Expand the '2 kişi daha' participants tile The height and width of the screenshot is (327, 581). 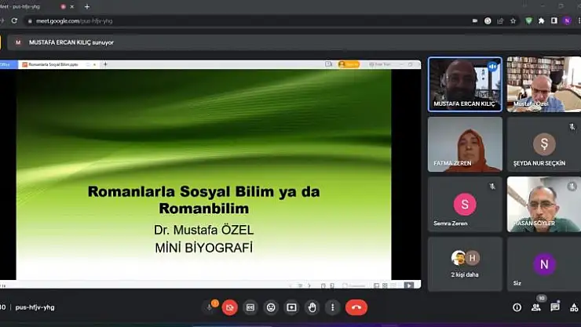coord(465,263)
